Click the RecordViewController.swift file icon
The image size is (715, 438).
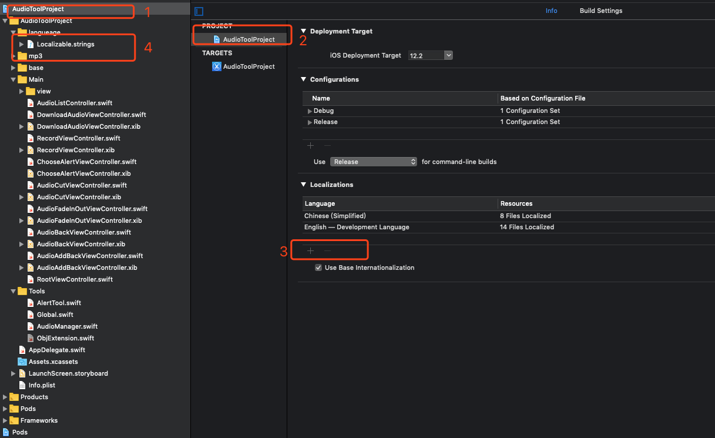point(31,138)
